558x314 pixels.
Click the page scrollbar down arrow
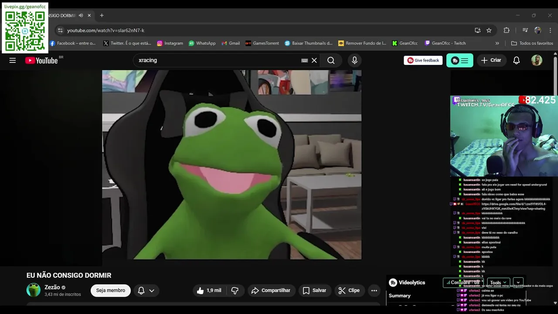point(555,303)
